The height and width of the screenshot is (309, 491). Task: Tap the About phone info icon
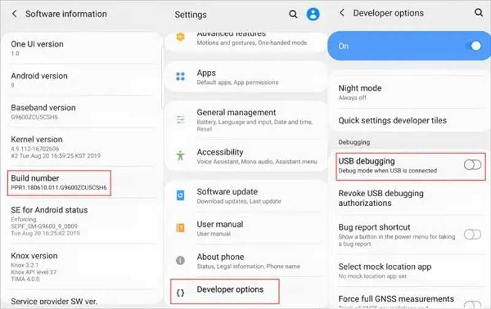180,261
